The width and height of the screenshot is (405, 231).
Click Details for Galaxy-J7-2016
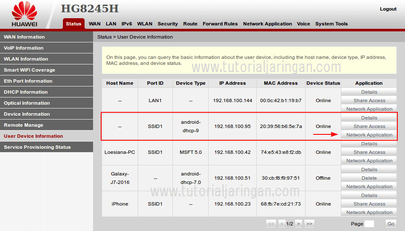[x=369, y=170]
